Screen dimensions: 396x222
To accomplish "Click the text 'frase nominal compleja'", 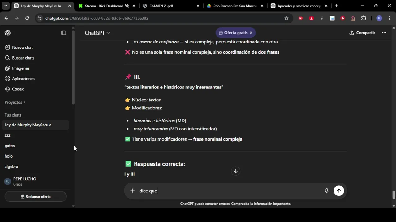I will 217,139.
